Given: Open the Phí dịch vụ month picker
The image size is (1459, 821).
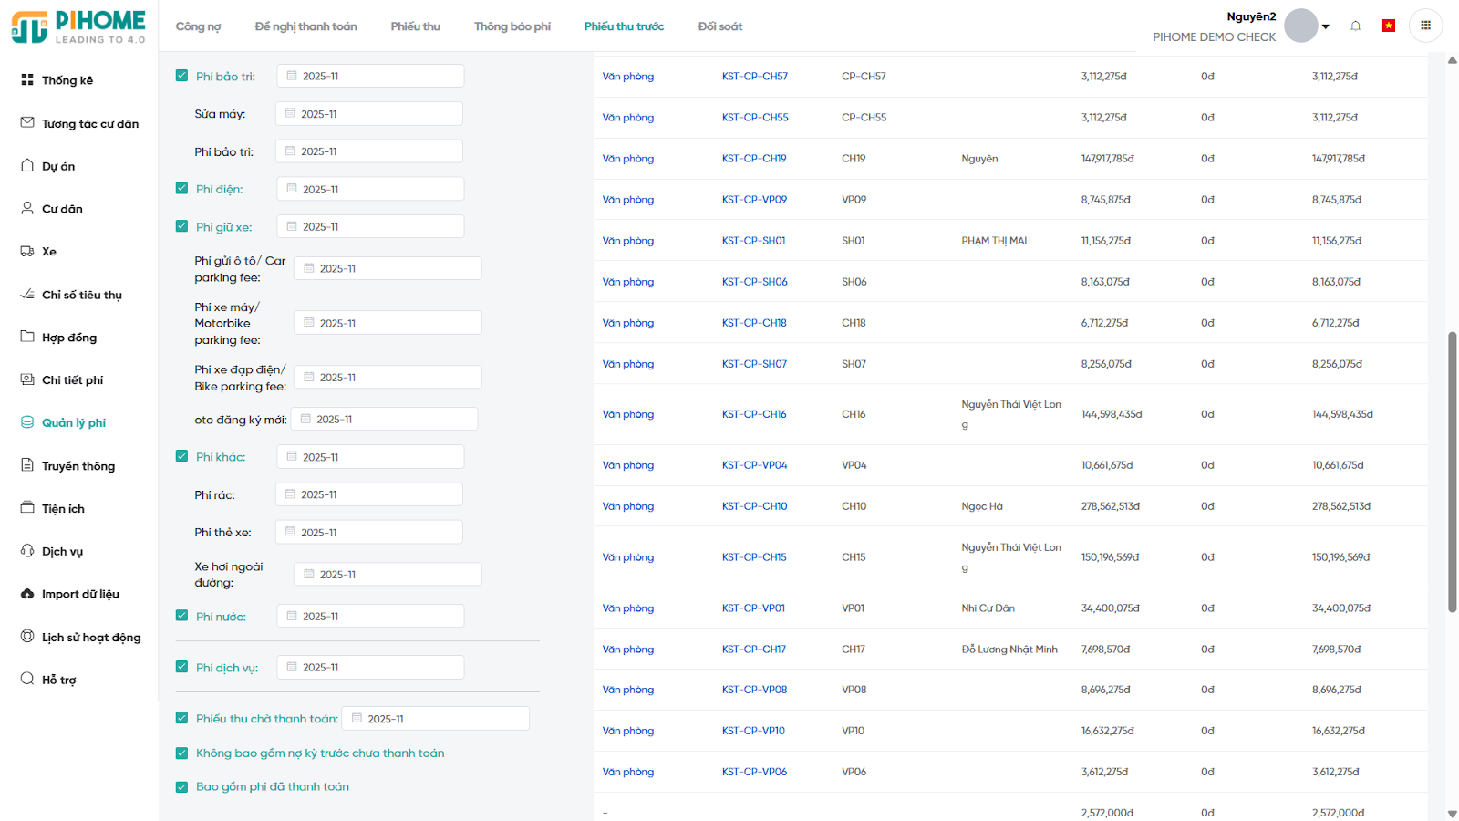Looking at the screenshot, I should coord(370,668).
